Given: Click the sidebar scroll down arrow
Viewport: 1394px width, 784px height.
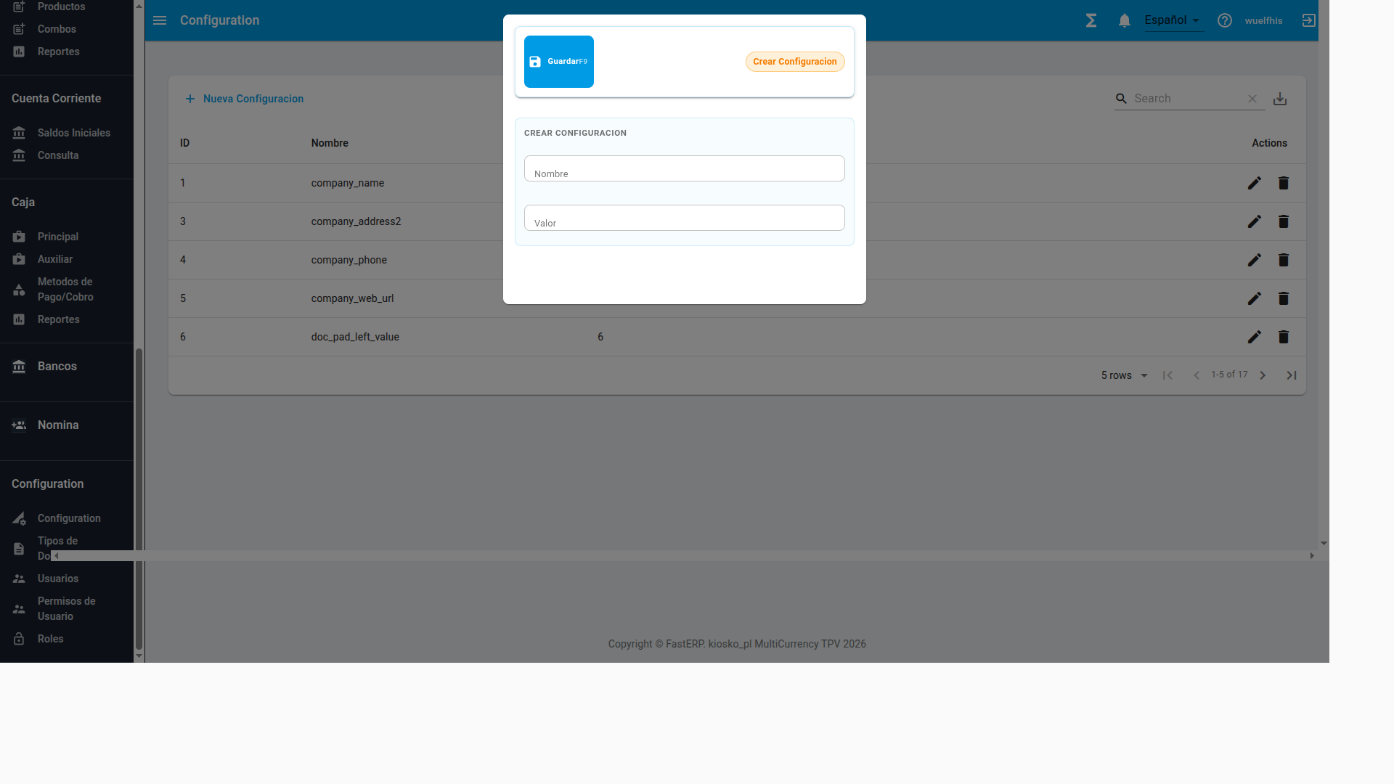Looking at the screenshot, I should coord(139,656).
